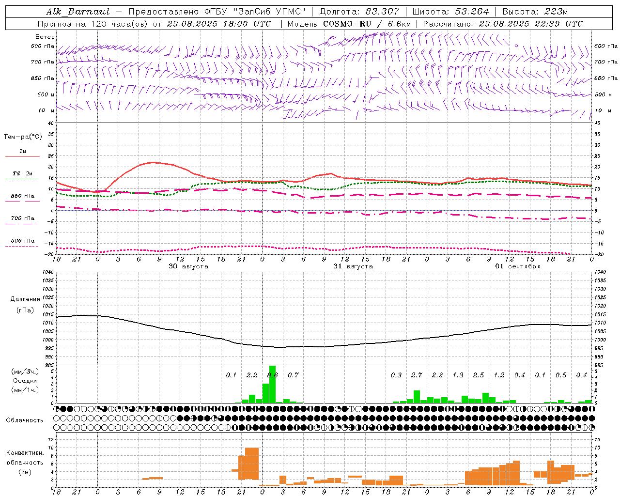Click the 8.6 precipitation total value
Image resolution: width=620 pixels, height=496 pixels.
click(x=273, y=375)
